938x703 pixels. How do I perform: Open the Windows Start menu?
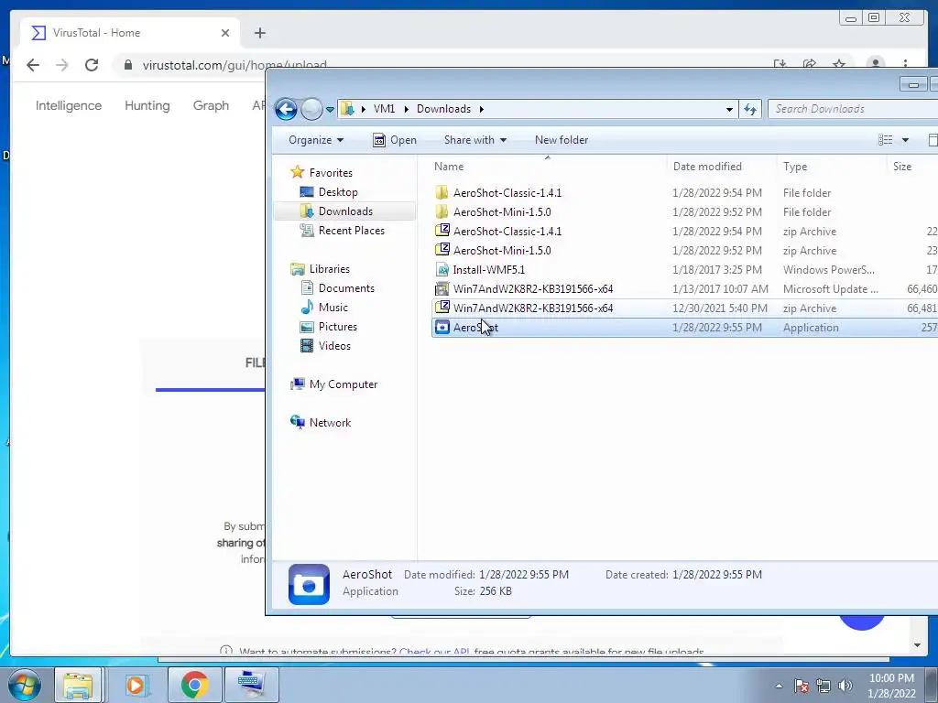point(24,685)
